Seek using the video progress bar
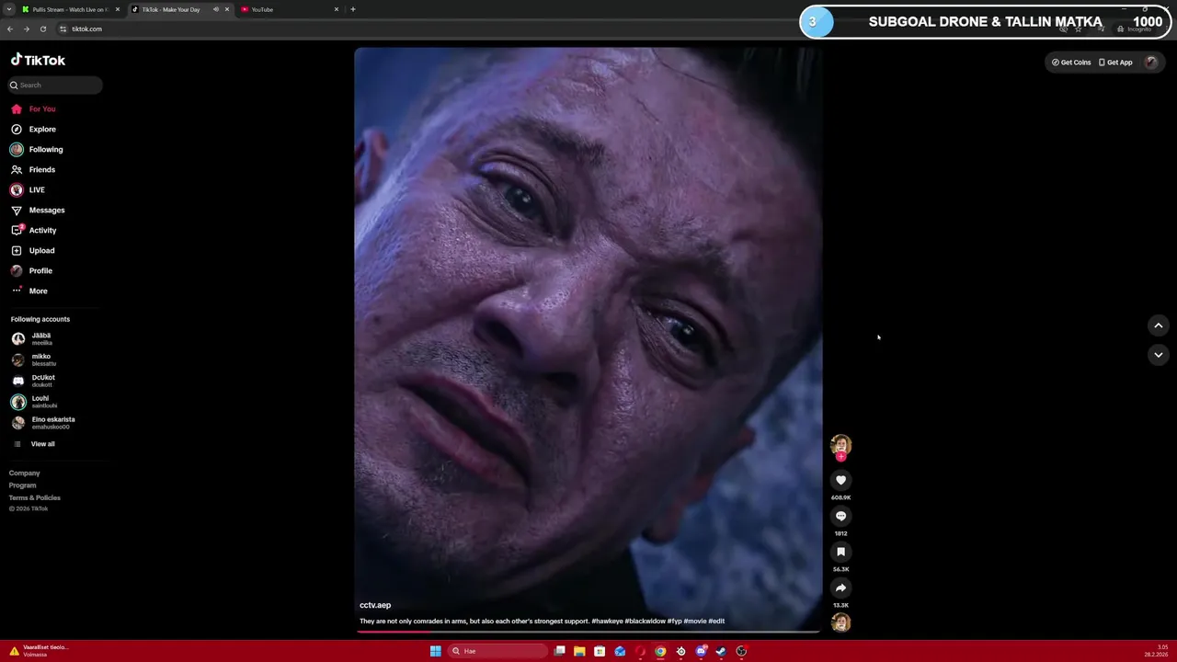 [x=588, y=632]
